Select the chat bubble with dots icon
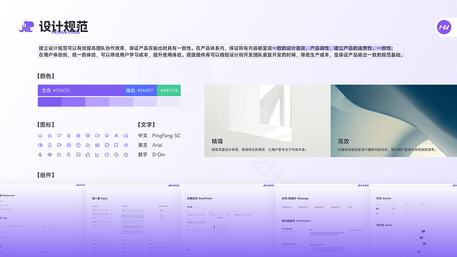Viewport: 457px width, 257px height. 78,155
